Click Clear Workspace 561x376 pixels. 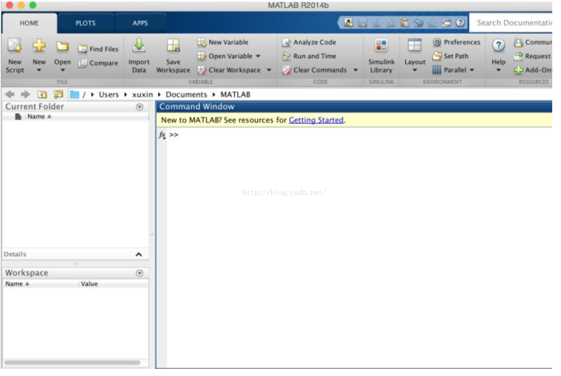pos(229,70)
